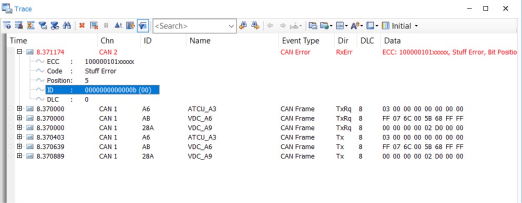Expand the 8.370639 VDC_A6 row
Viewport: 522px width, 203px height.
click(19, 147)
